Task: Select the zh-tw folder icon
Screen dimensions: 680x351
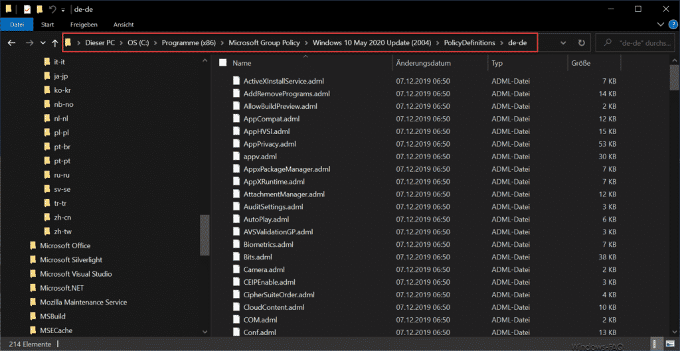Action: [47, 232]
